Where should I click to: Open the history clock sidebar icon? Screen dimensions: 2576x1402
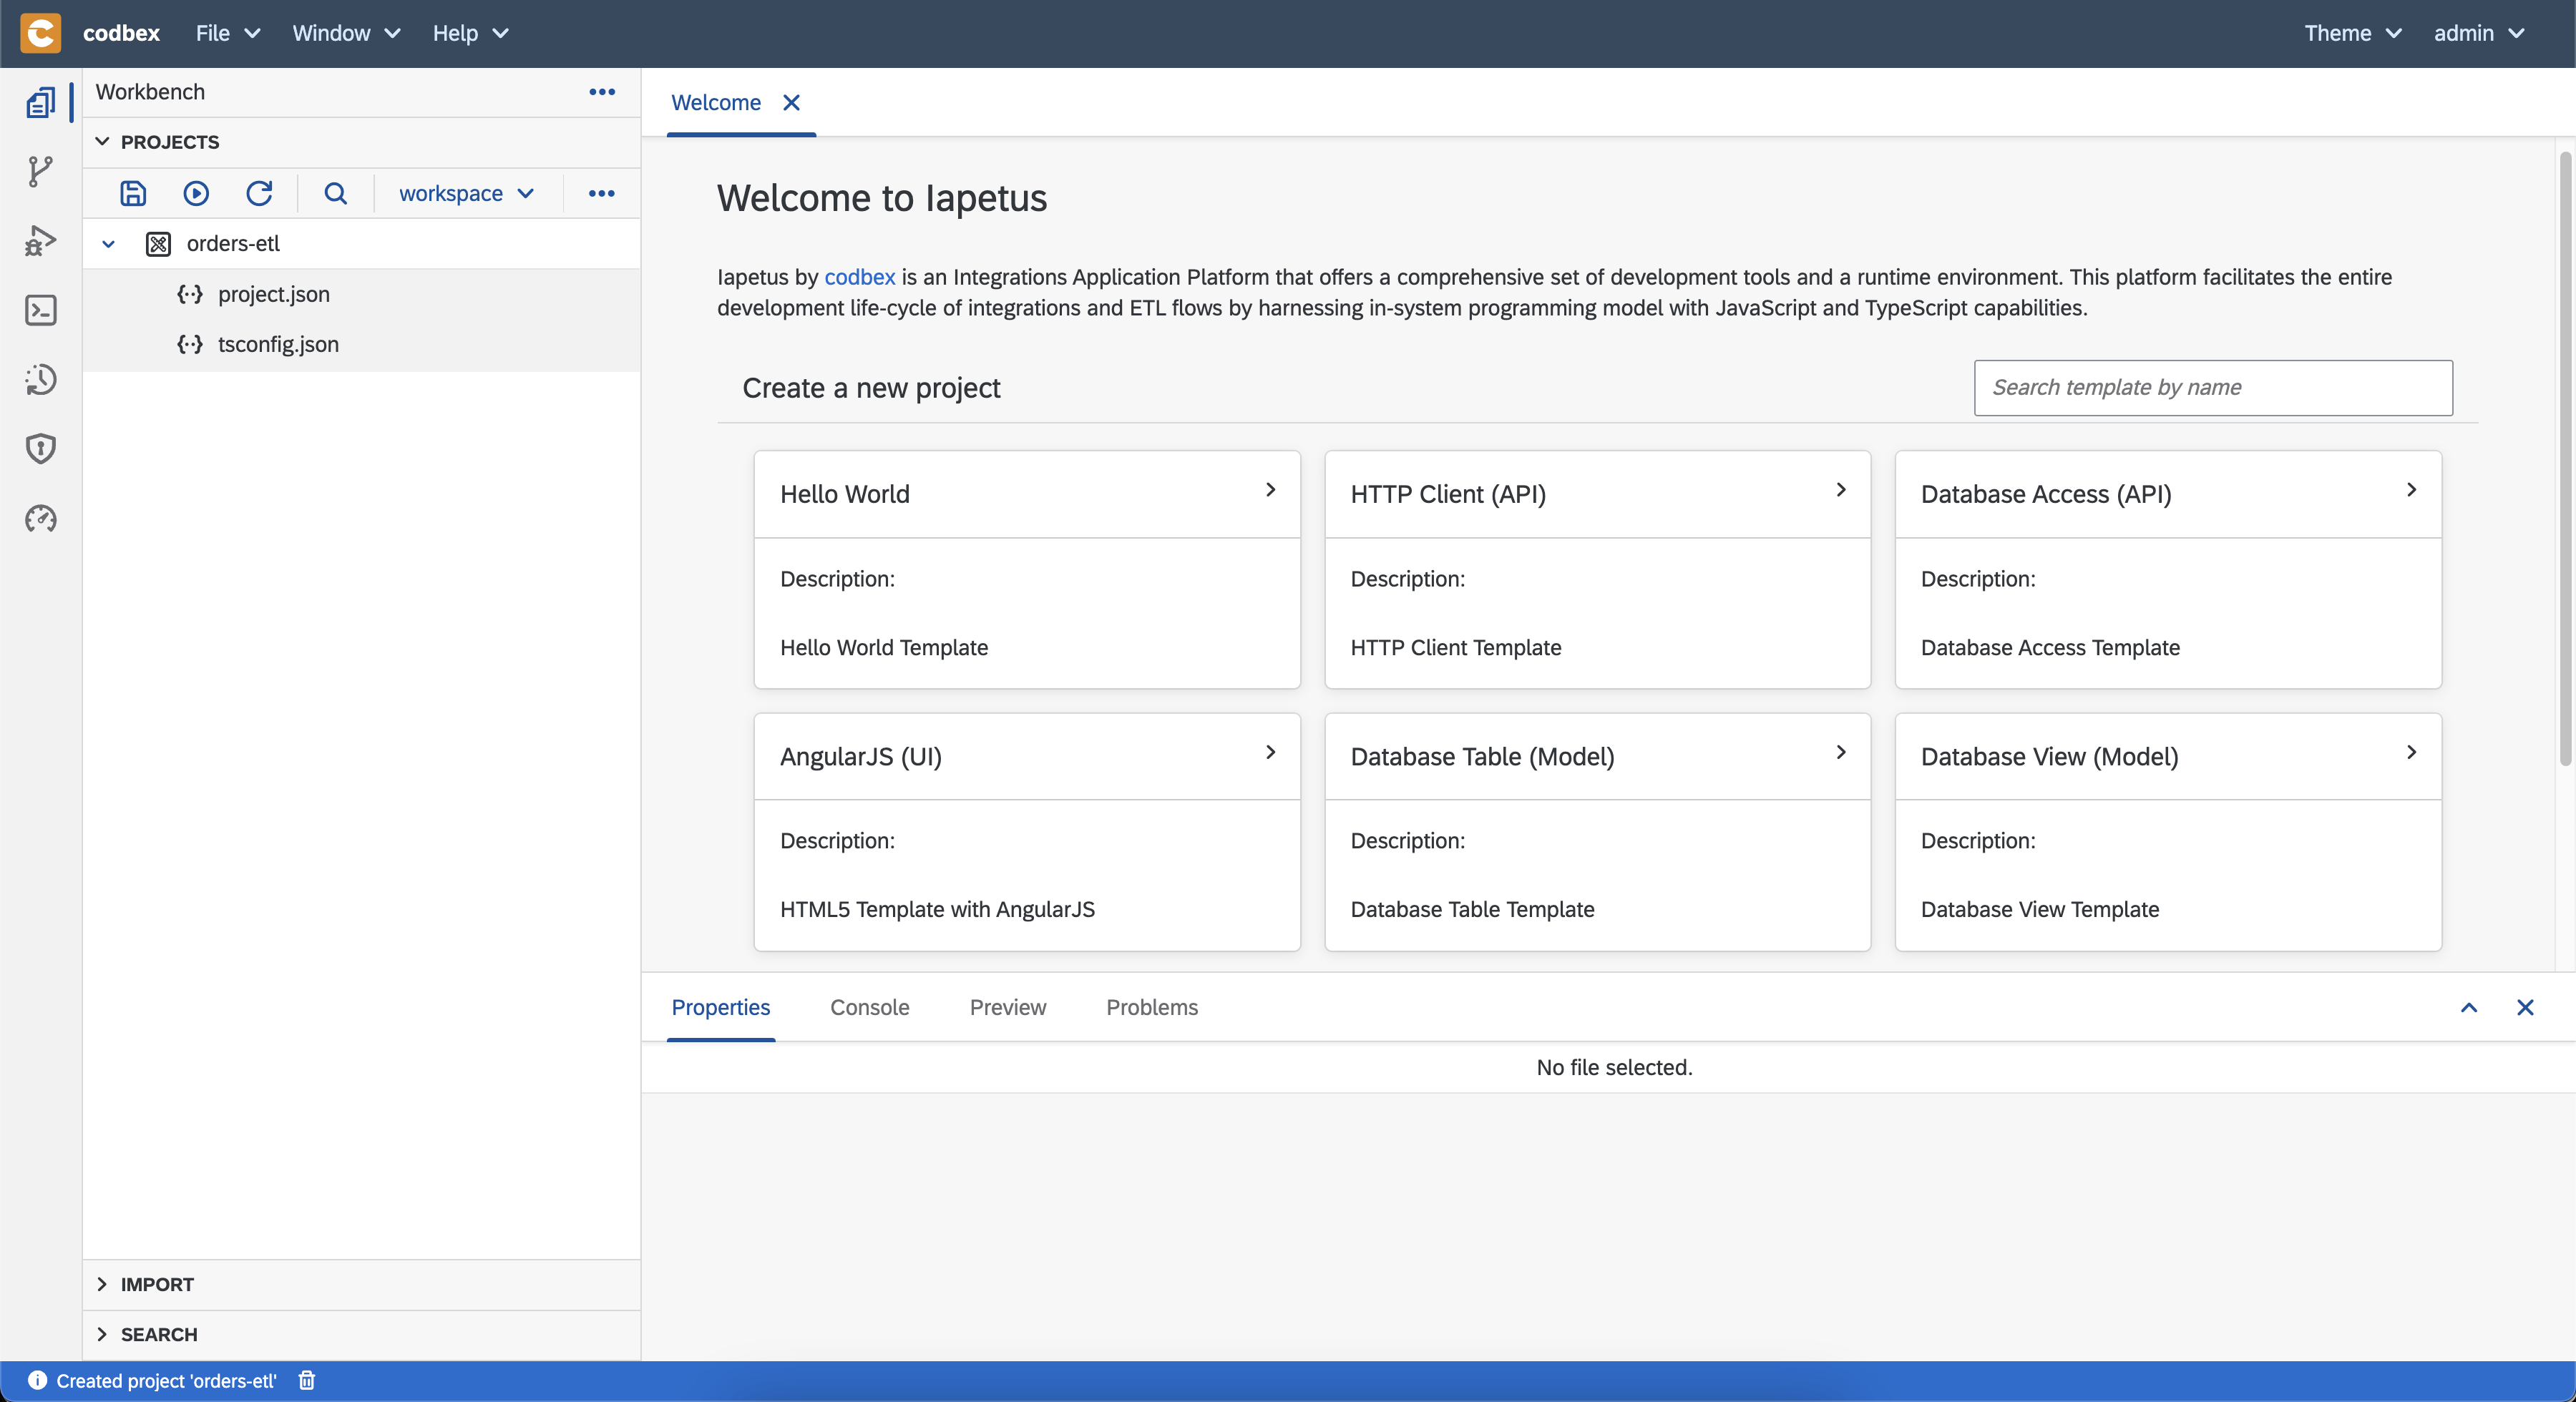point(40,379)
